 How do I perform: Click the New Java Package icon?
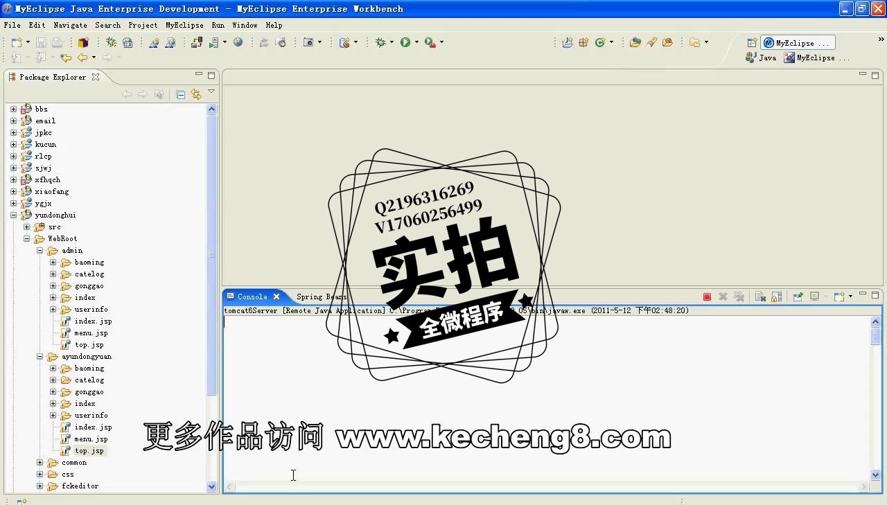583,42
